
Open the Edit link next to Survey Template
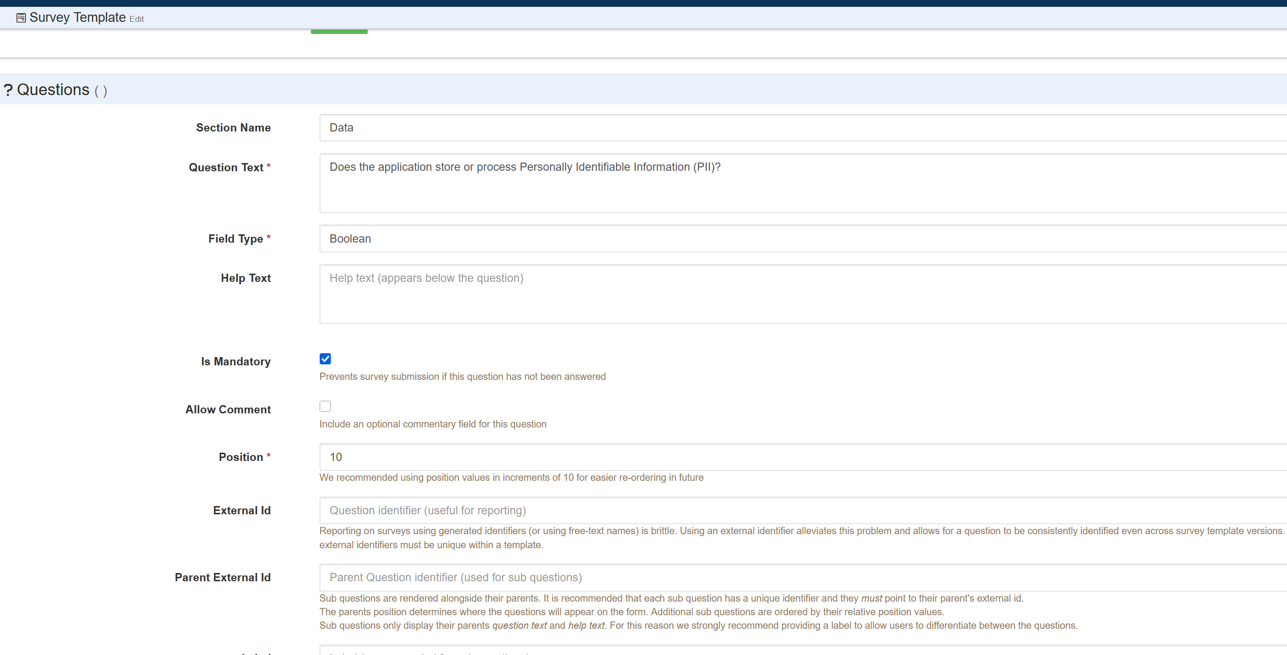coord(136,19)
